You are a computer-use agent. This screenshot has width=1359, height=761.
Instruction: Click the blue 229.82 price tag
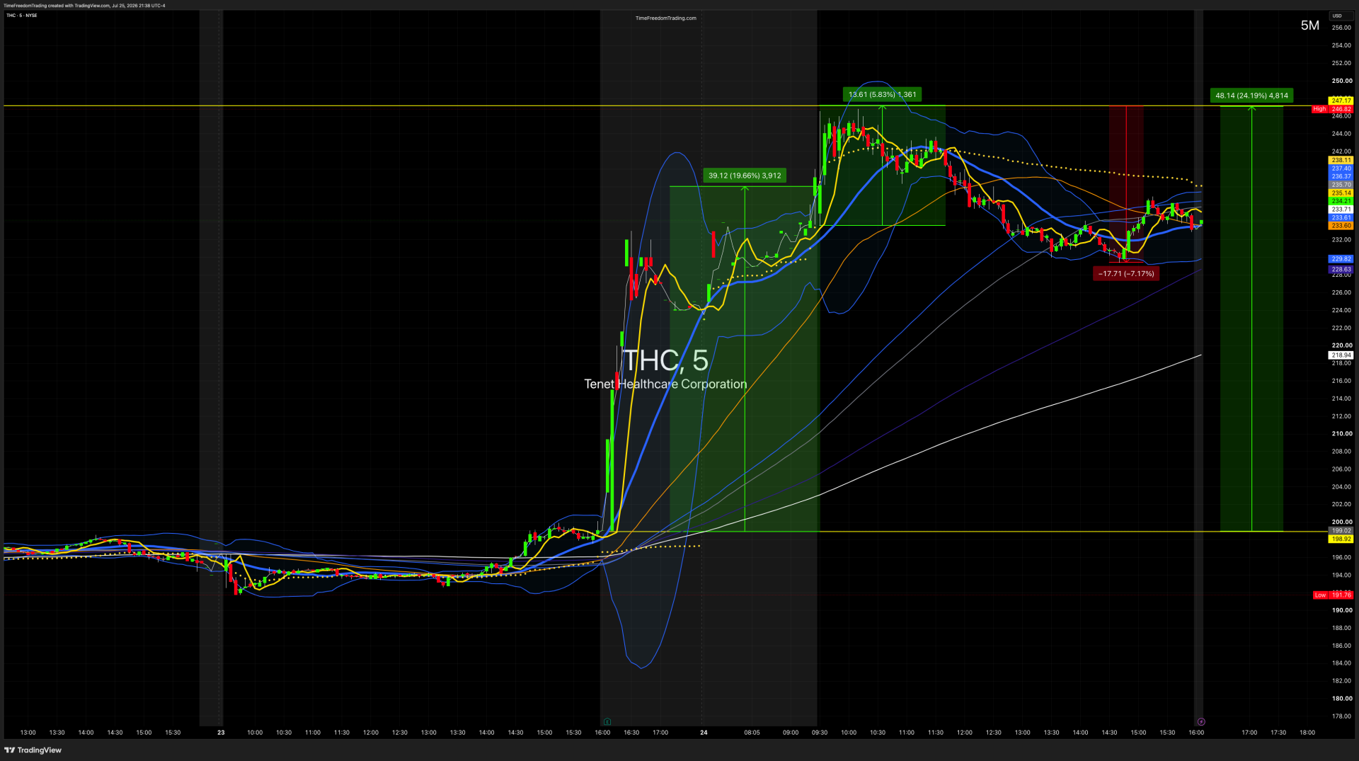coord(1341,259)
